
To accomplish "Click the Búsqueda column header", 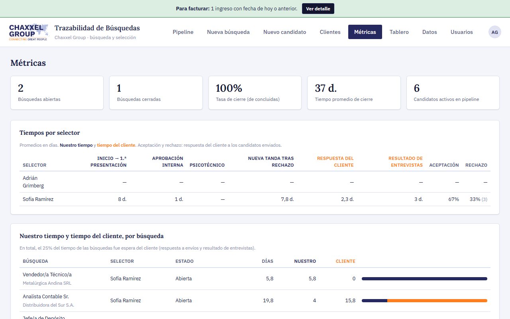I will (35, 261).
